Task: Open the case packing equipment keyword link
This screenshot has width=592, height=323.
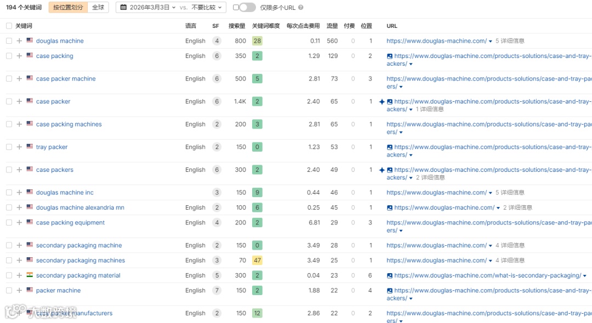Action: click(70, 222)
